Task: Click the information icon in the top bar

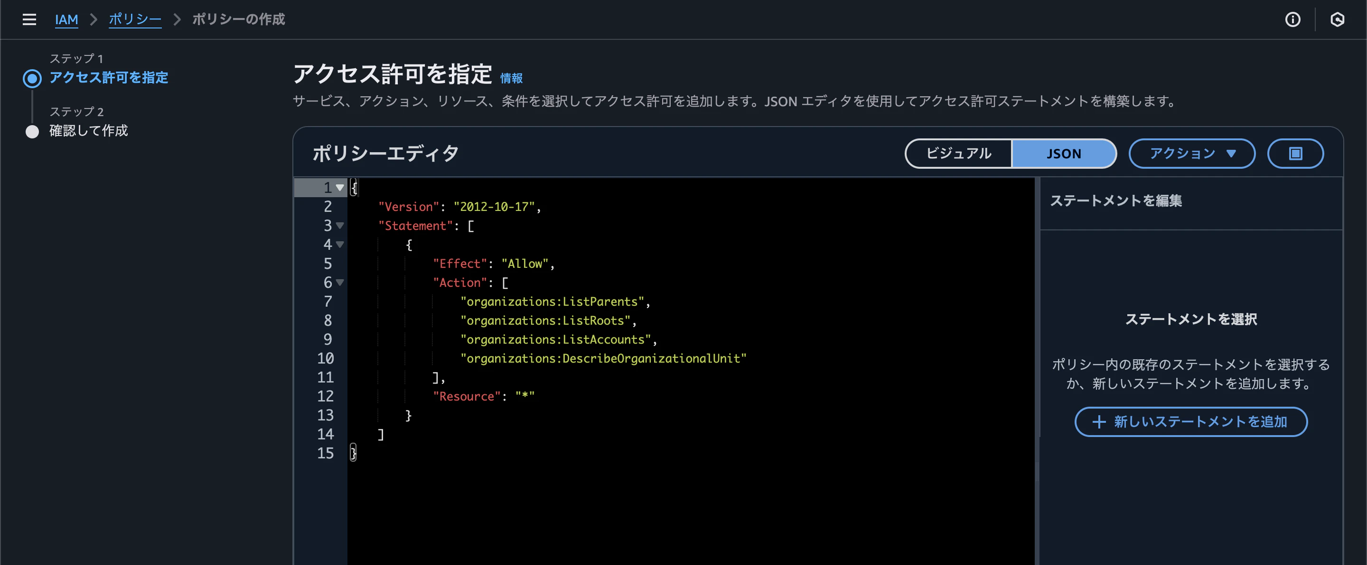Action: (x=1292, y=19)
